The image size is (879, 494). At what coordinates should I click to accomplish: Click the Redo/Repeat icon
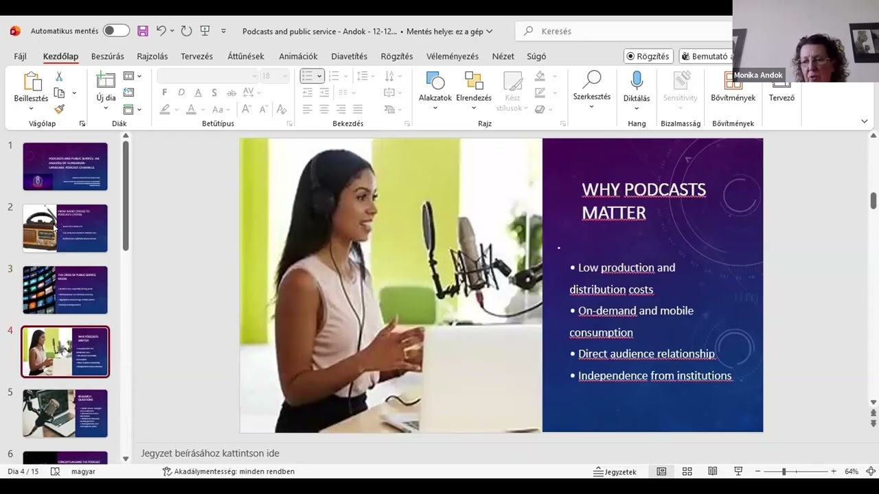pyautogui.click(x=186, y=31)
